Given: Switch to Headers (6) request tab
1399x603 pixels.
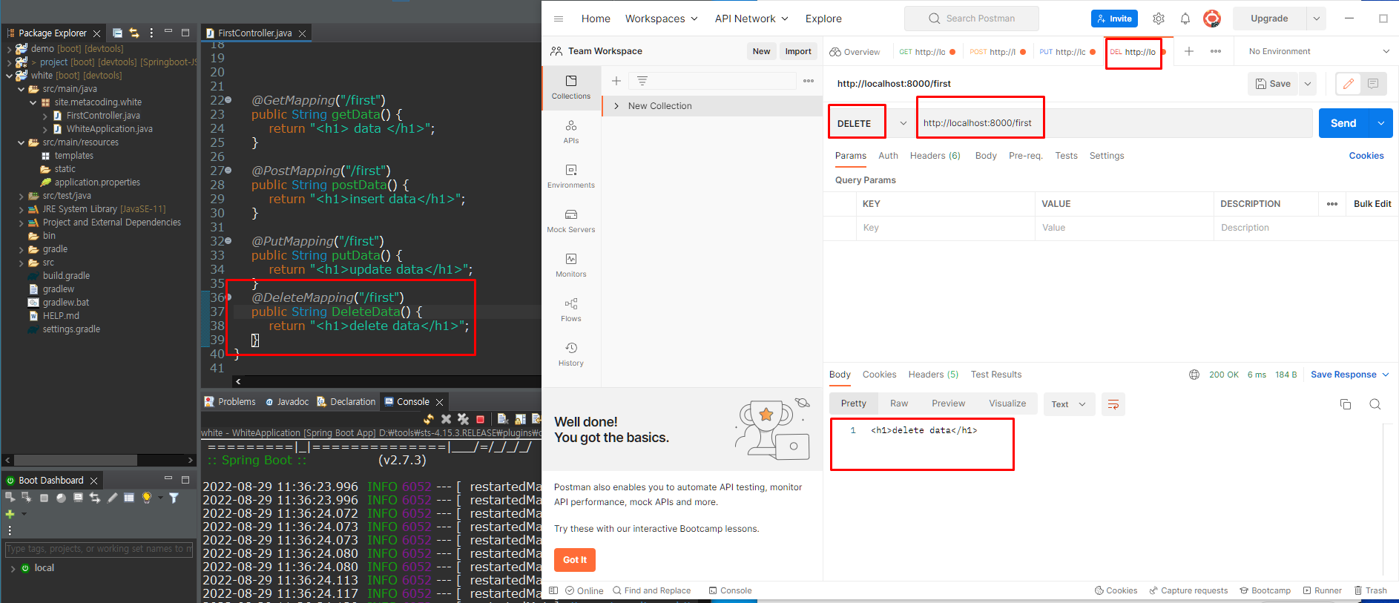Looking at the screenshot, I should tap(935, 156).
